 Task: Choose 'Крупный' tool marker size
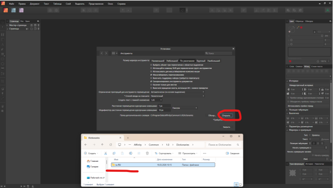click(x=201, y=61)
